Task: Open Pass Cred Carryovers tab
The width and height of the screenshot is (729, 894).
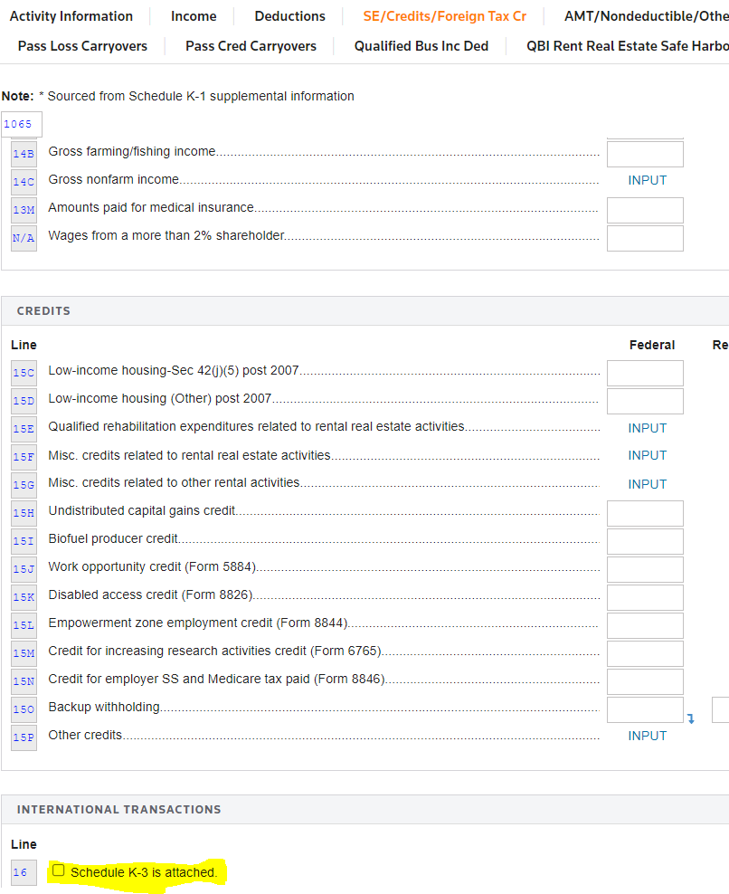Action: click(x=251, y=45)
